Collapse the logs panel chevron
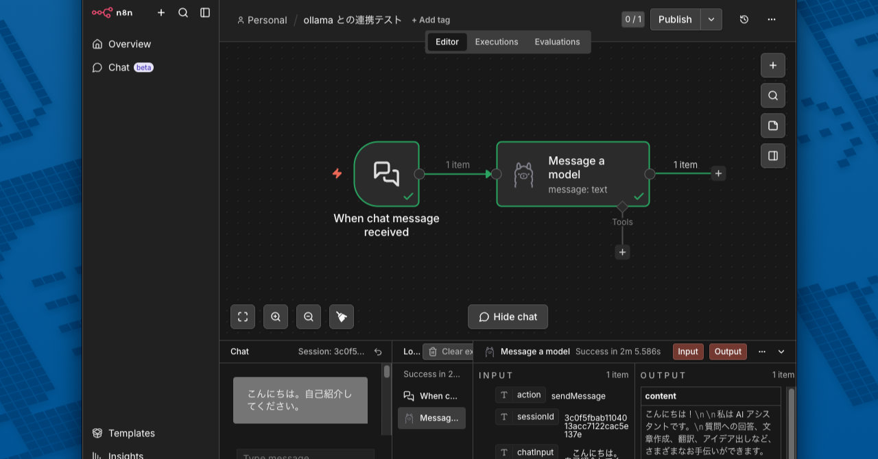 781,351
